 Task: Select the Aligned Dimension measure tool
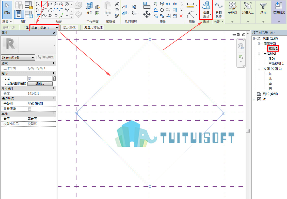[x=190, y=5]
